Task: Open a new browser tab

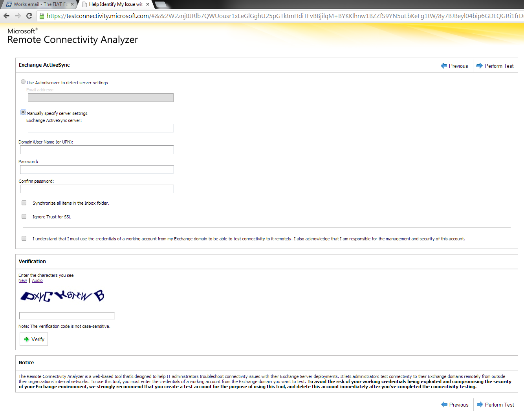Action: [x=161, y=5]
